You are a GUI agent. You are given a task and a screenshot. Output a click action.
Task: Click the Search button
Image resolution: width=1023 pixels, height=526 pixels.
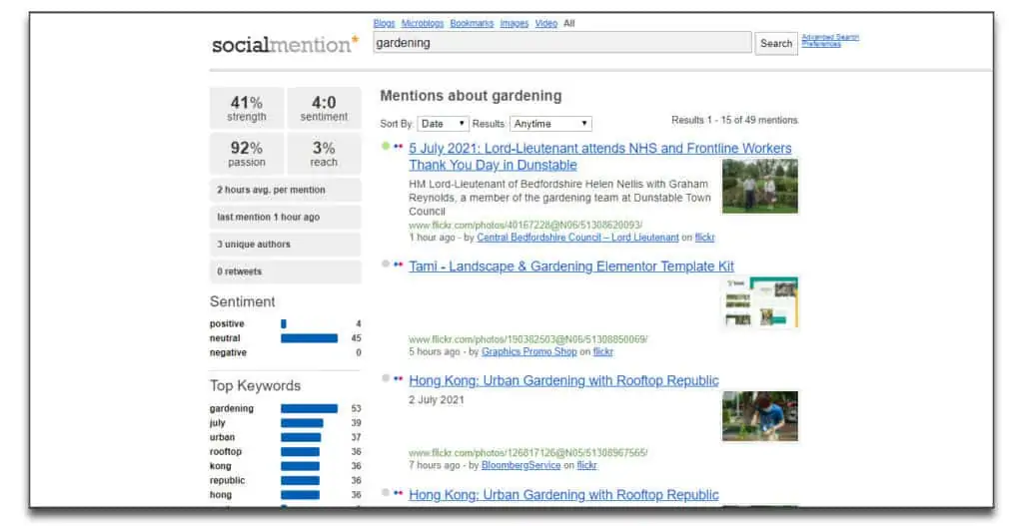776,43
